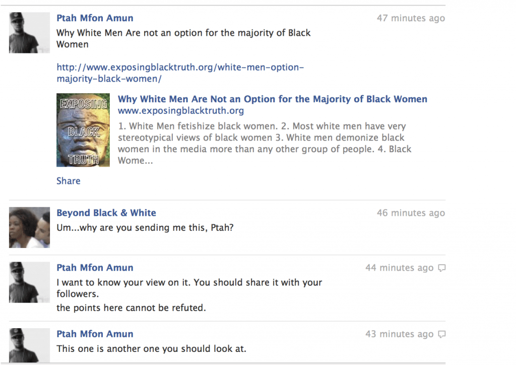
Task: Open Ptah's avatar in the 43 minutes ago message
Action: (x=29, y=345)
